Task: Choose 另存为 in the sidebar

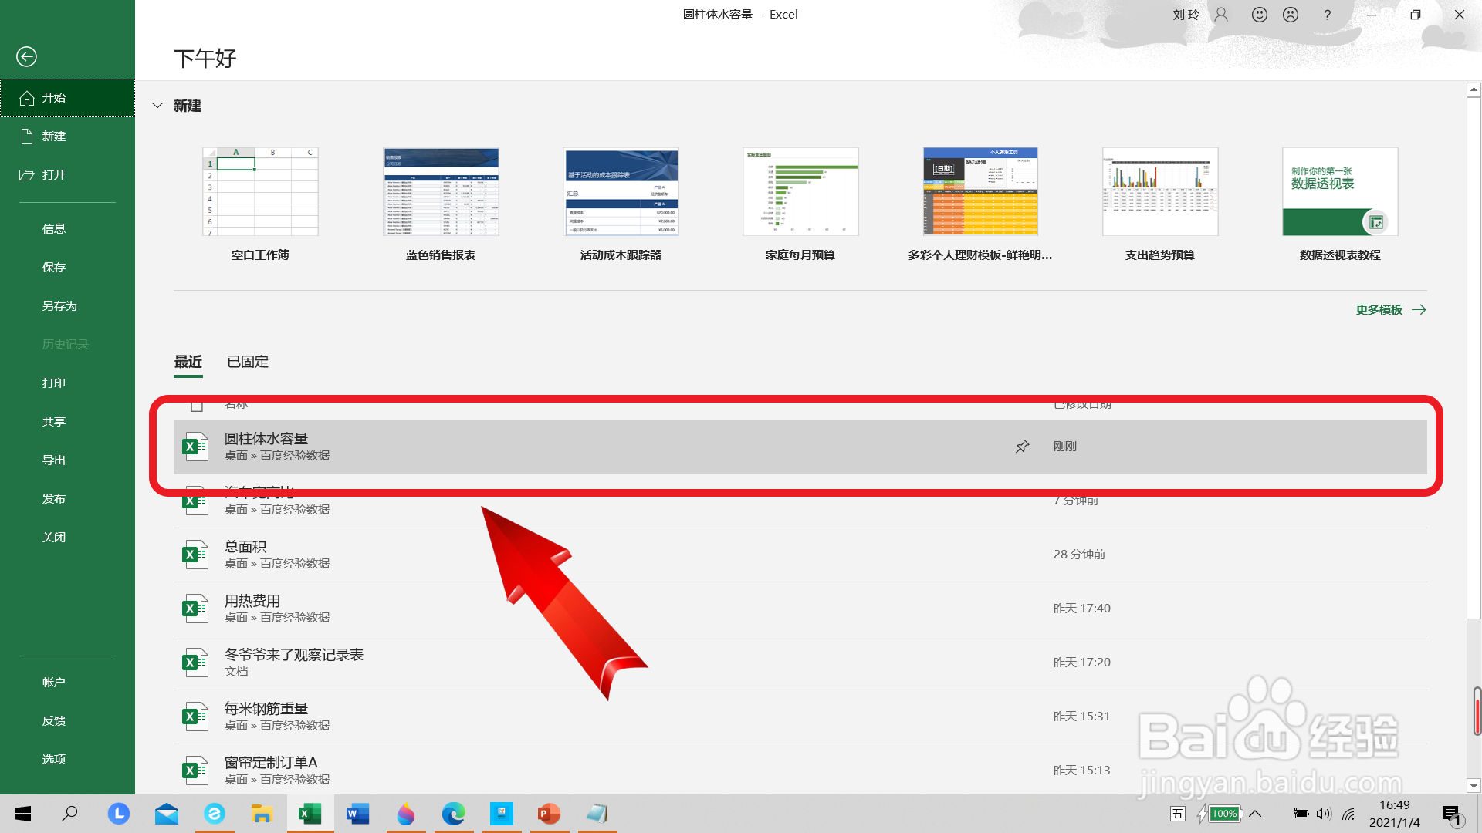Action: click(67, 306)
